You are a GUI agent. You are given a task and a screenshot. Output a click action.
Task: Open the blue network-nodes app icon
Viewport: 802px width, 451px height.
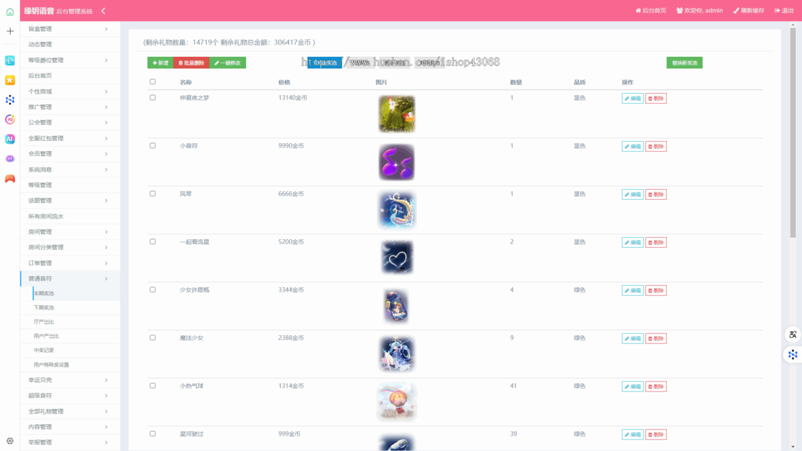[10, 100]
